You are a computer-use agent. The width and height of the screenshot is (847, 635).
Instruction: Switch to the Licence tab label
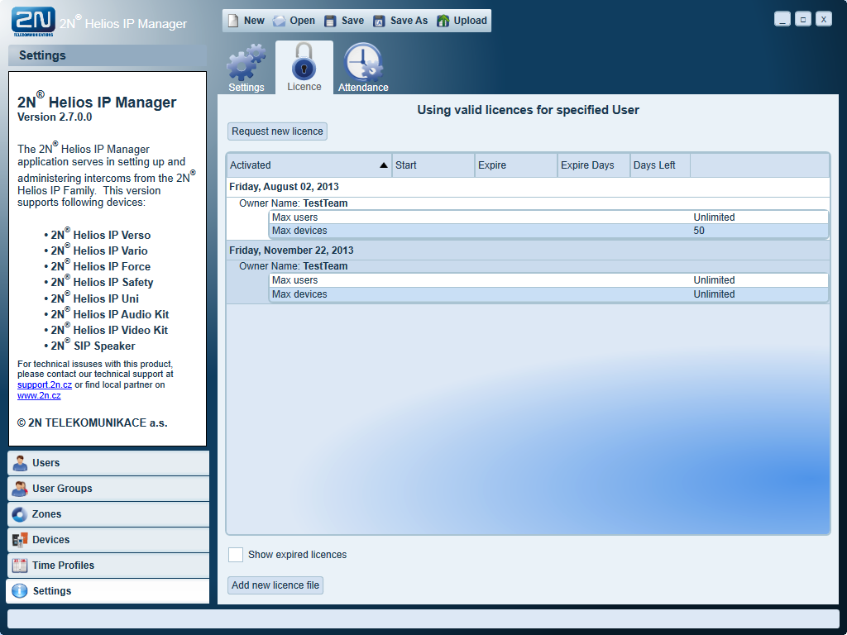(304, 87)
